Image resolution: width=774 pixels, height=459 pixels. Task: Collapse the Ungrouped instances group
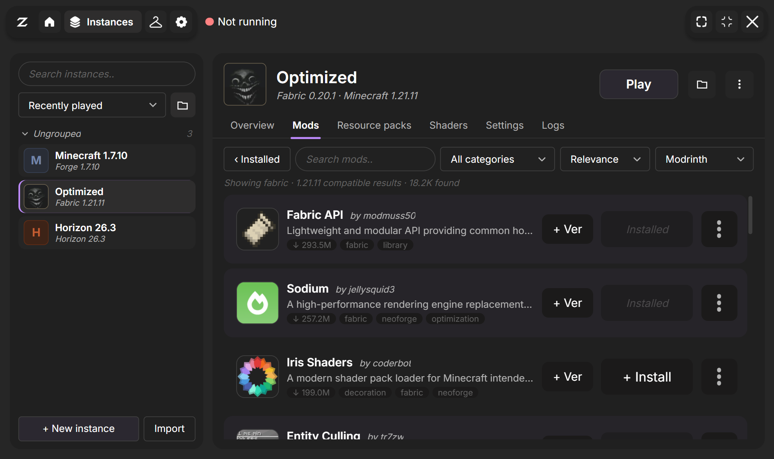[25, 134]
